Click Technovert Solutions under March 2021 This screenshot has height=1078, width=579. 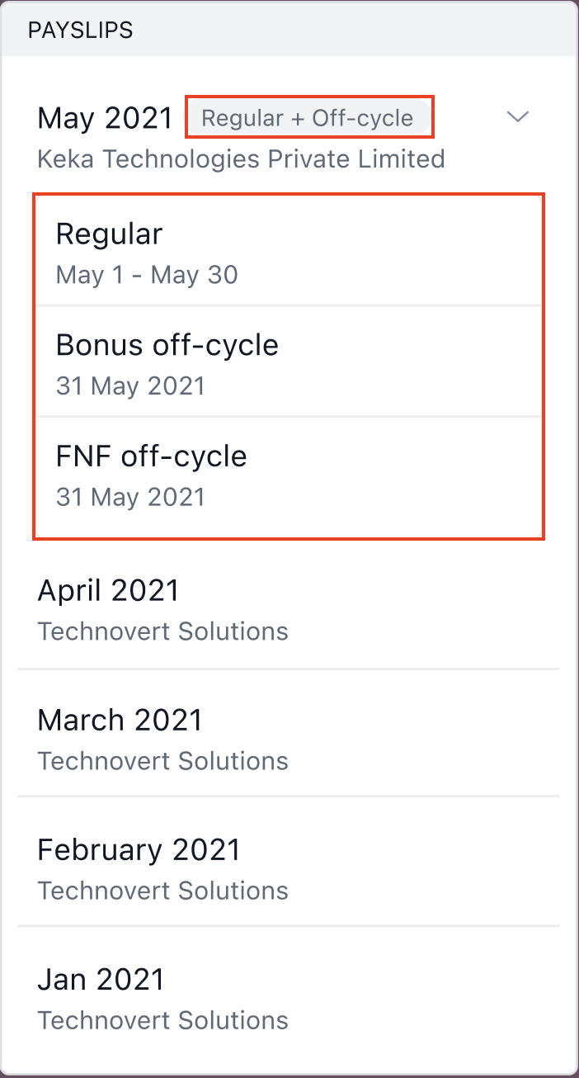[x=162, y=760]
